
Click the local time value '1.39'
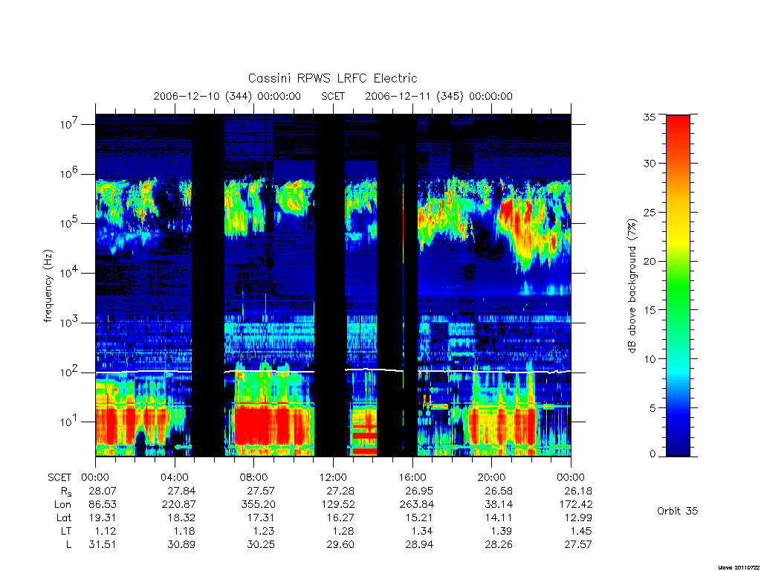[x=502, y=531]
